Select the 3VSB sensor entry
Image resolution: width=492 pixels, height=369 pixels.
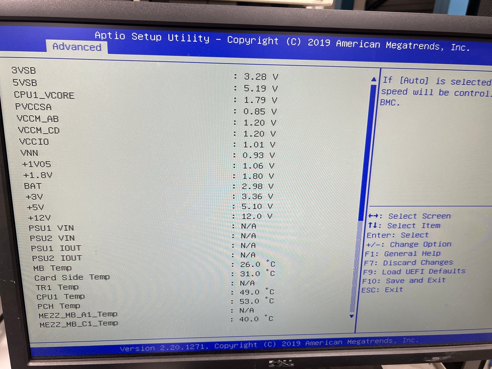point(24,71)
